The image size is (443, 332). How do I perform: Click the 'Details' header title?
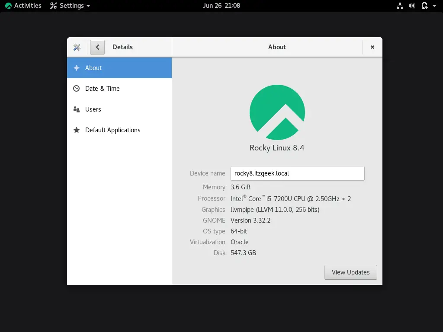tap(122, 47)
